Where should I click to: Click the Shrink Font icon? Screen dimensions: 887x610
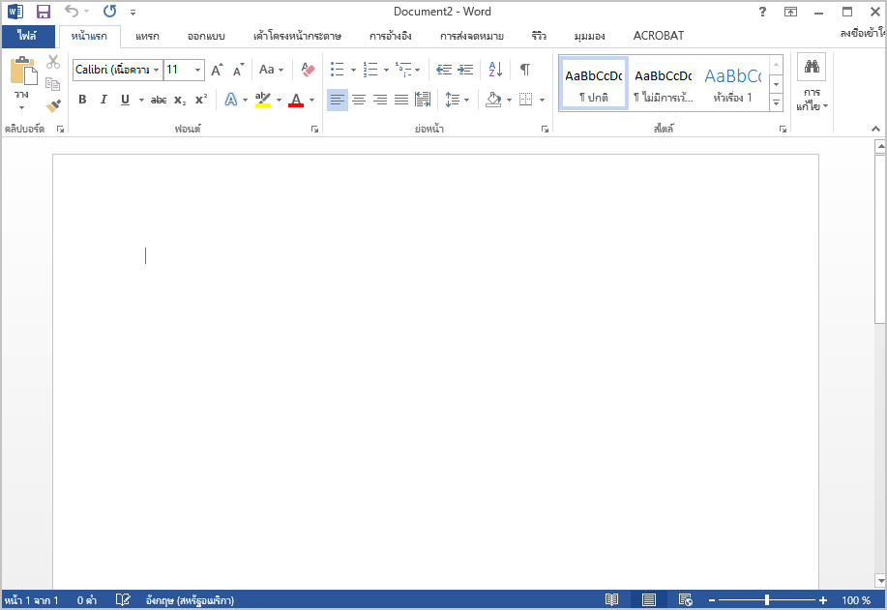pyautogui.click(x=239, y=70)
